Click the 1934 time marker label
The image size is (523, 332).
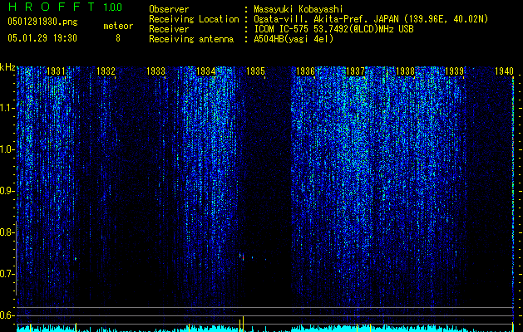pyautogui.click(x=206, y=71)
